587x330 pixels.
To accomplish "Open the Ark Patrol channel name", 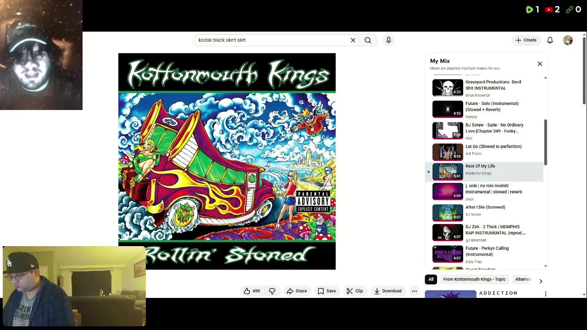I will click(x=473, y=154).
